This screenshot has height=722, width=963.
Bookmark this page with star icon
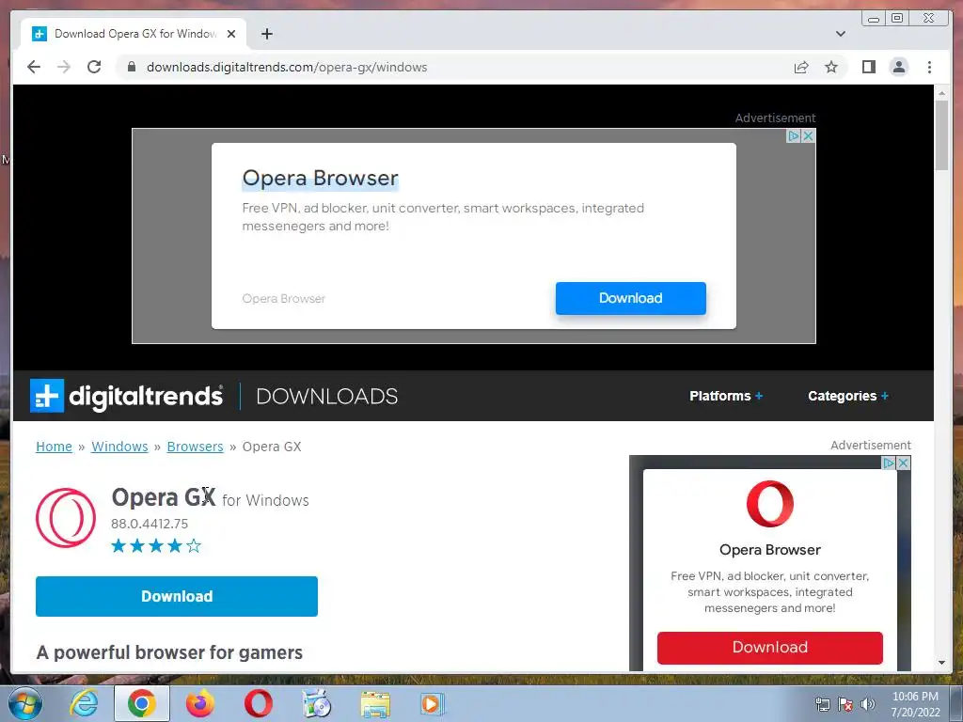click(x=831, y=67)
